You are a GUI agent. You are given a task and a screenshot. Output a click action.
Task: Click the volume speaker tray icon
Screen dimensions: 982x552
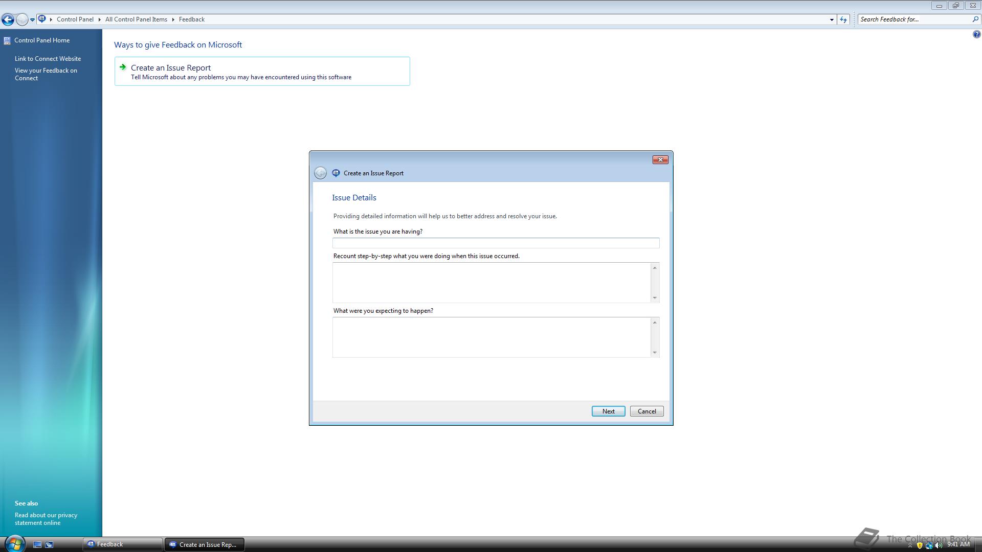[938, 545]
